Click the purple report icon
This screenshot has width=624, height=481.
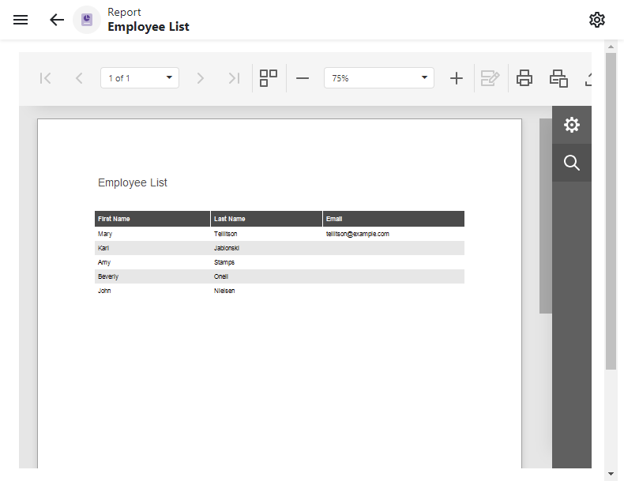[x=87, y=20]
